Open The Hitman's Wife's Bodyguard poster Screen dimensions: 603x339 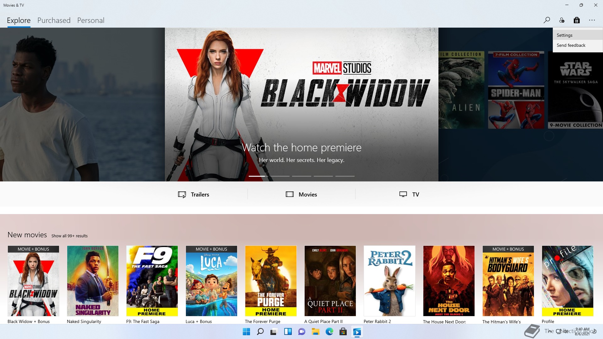click(x=508, y=281)
